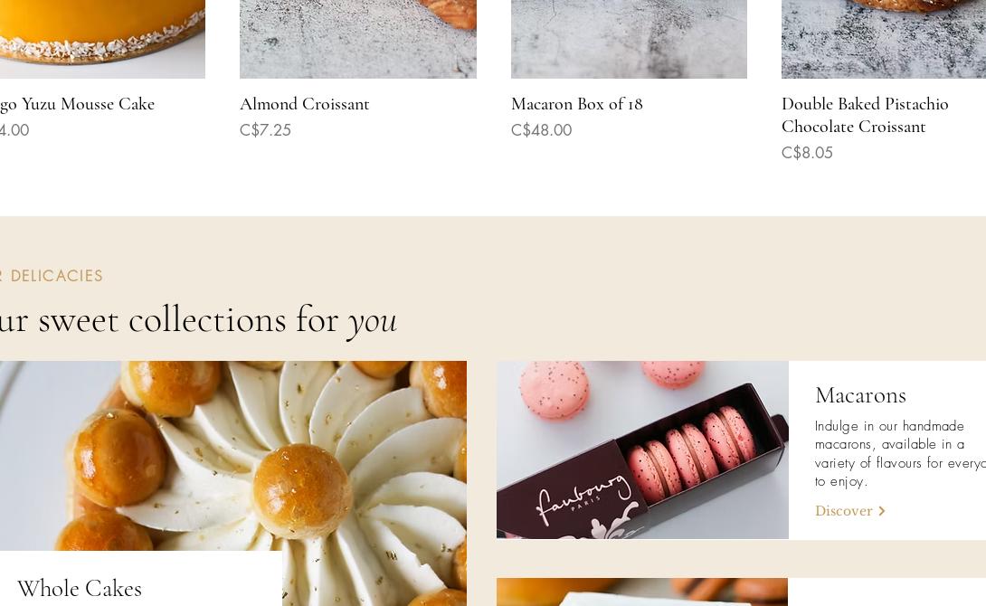Screen dimensions: 986x606
Task: Click the Mango Yuzu Mousse Cake image
Action: (x=102, y=39)
